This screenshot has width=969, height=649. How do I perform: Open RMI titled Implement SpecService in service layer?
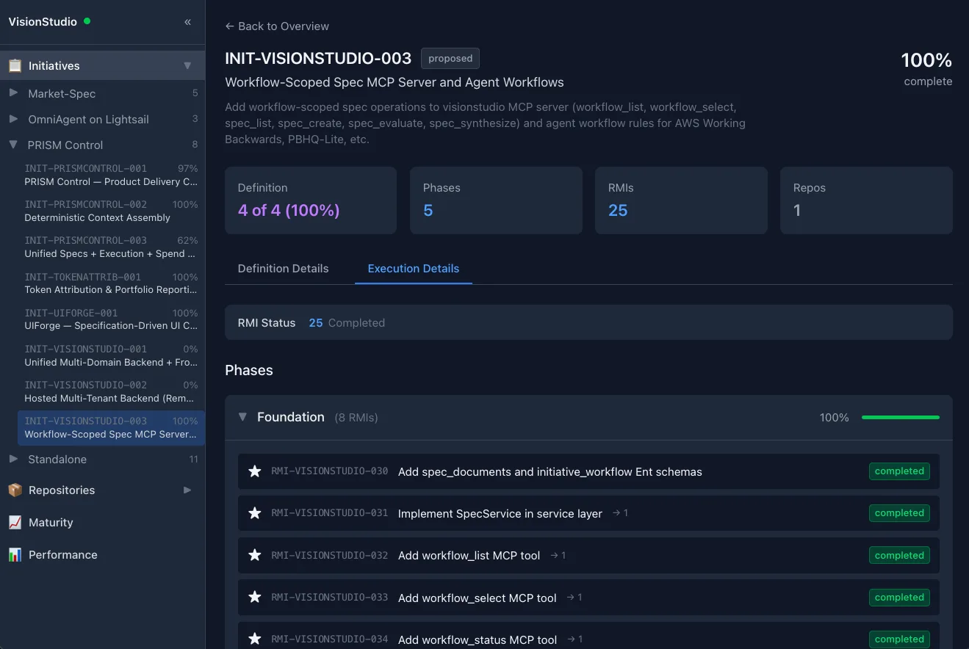coord(500,513)
